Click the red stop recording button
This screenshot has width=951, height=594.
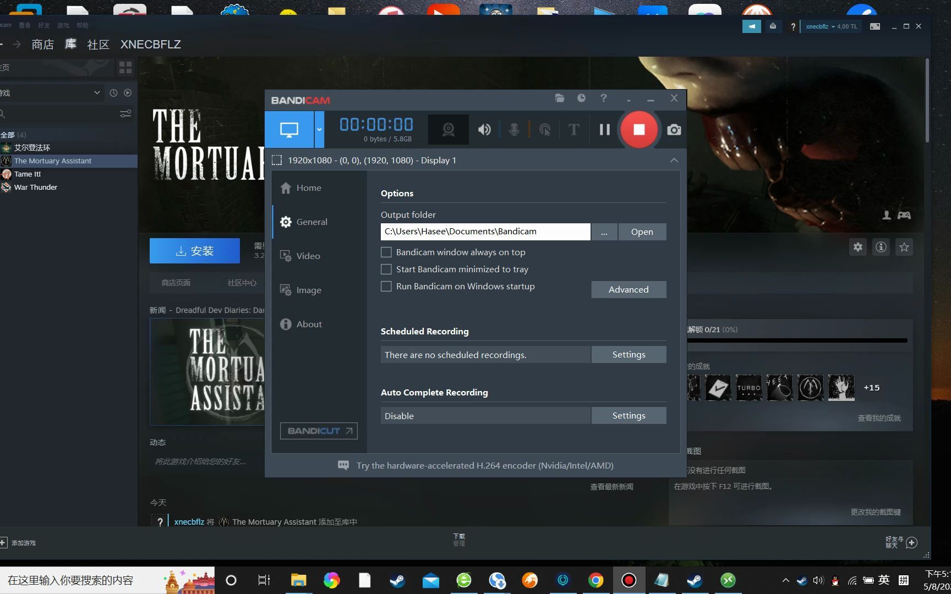point(639,129)
